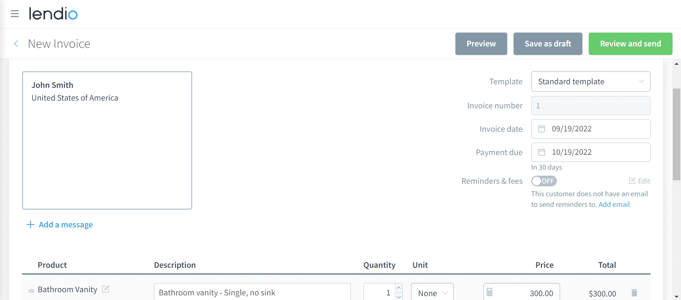Click the Bathroom Vanity product name
The width and height of the screenshot is (681, 300).
click(67, 289)
